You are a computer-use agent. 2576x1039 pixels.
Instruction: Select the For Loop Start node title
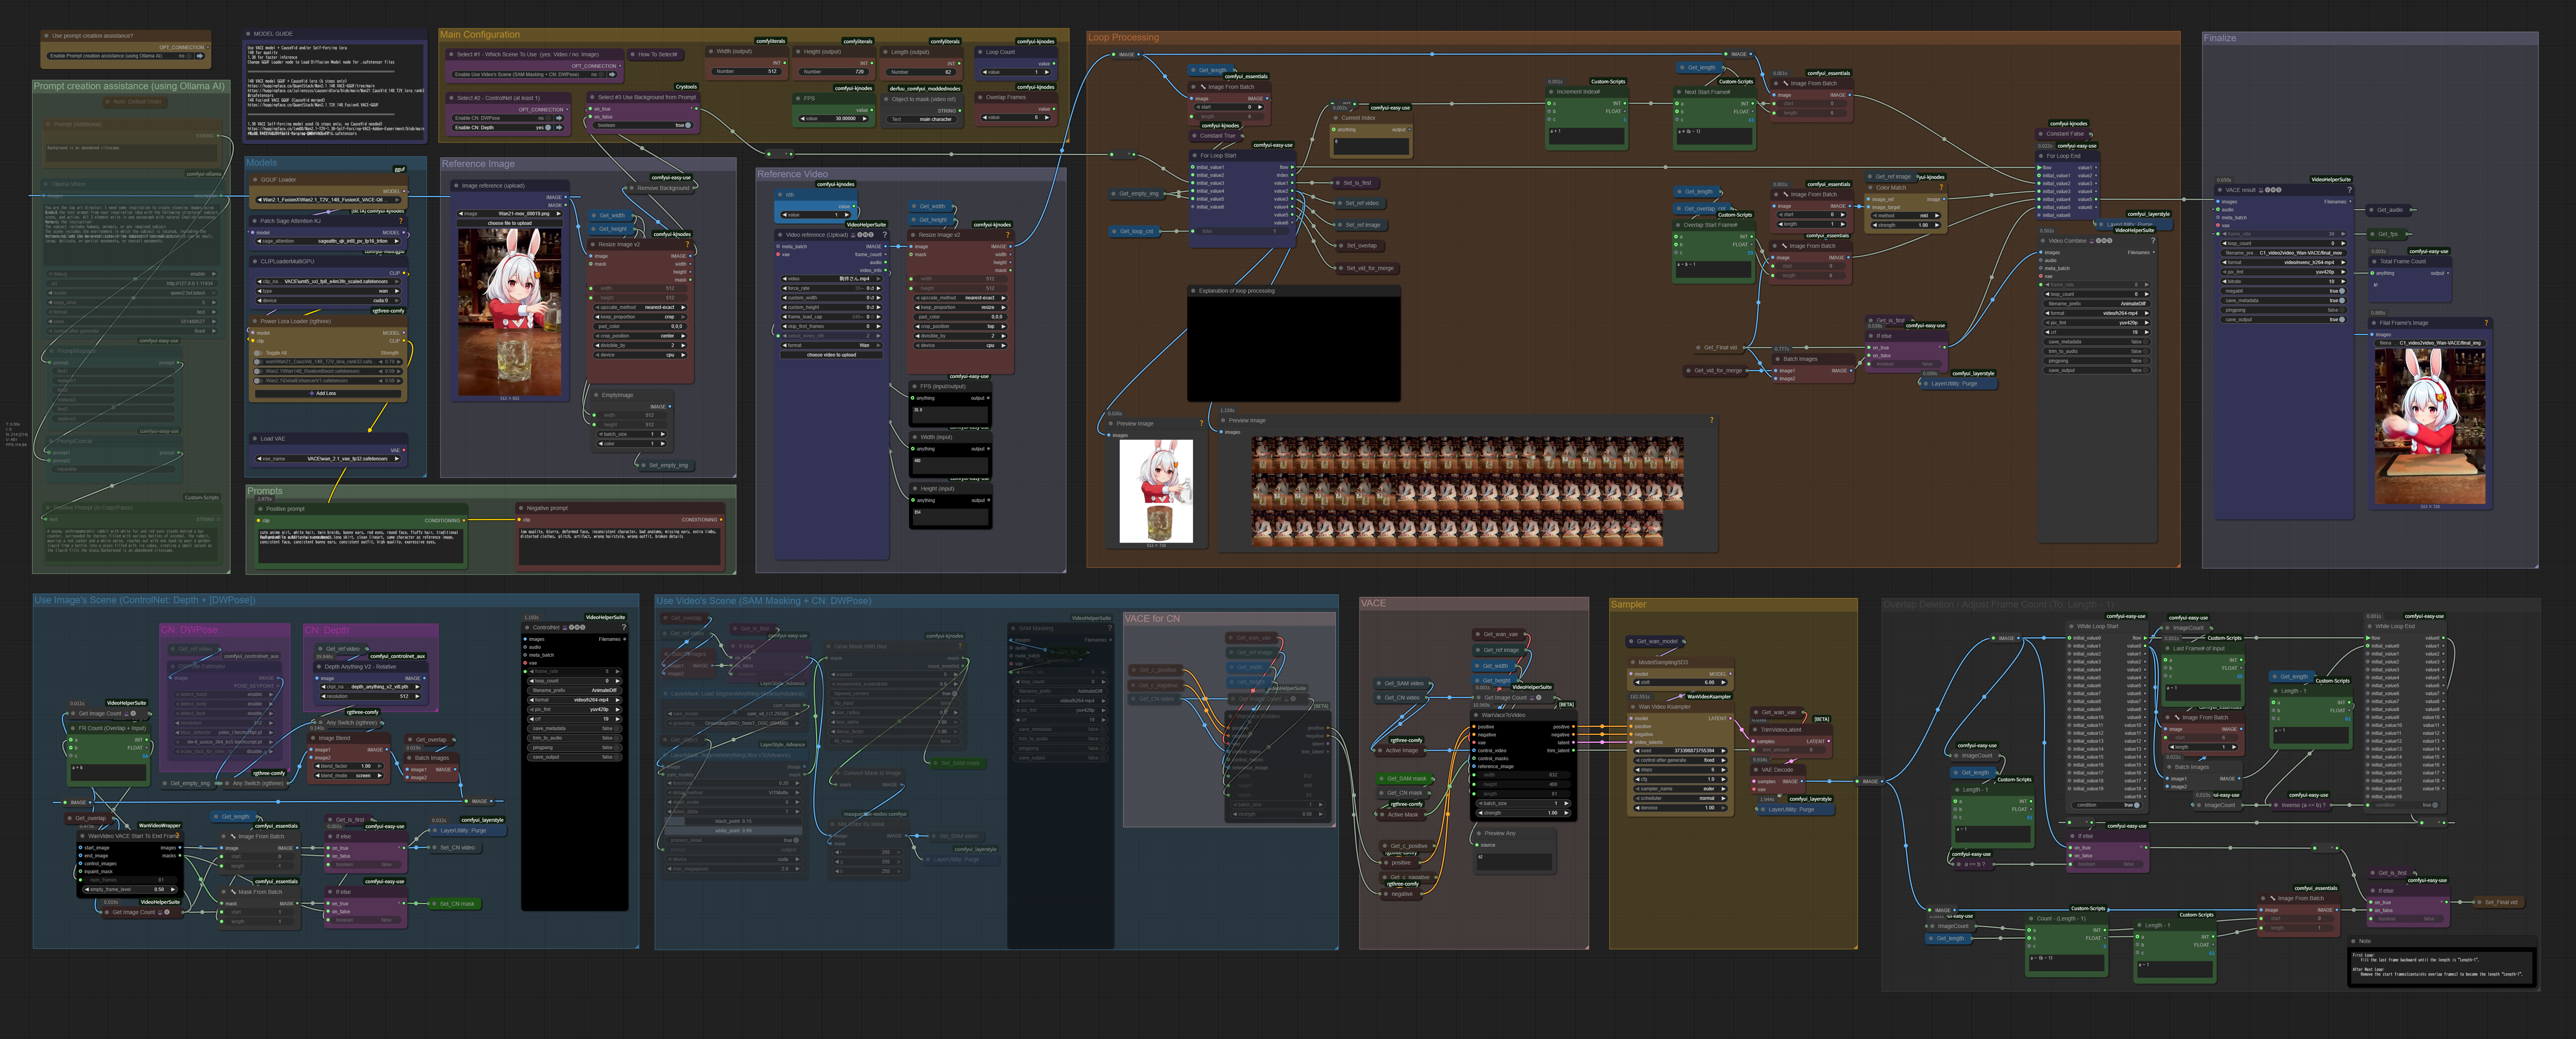click(1219, 155)
